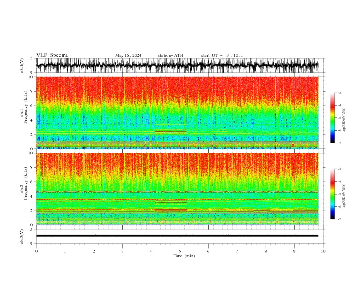This screenshot has height=282, width=364.
Task: Click the "-5" tick on ch.3(V) axis
Action: (31, 244)
